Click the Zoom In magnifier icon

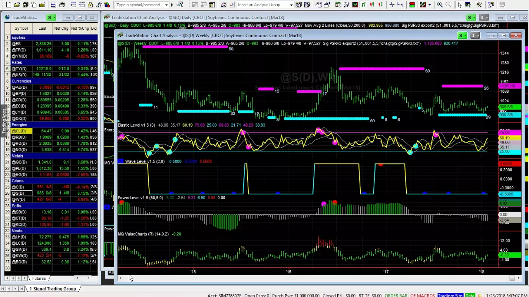tap(440, 5)
